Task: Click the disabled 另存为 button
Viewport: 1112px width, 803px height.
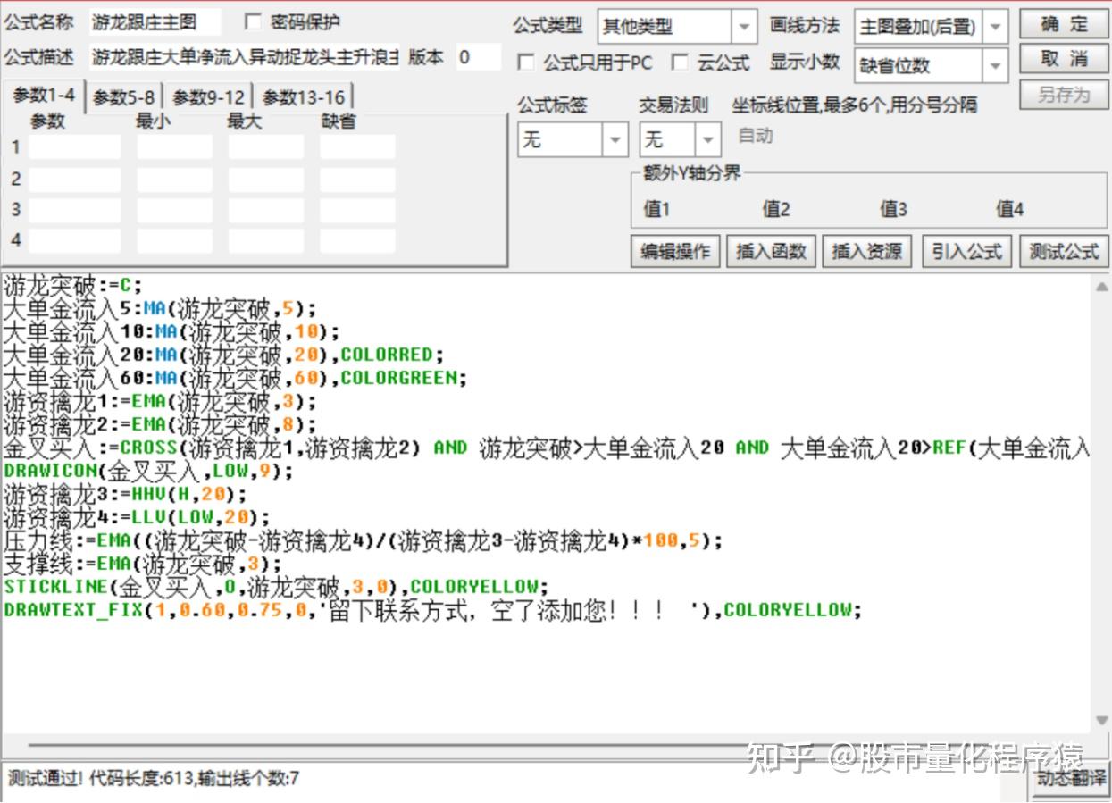Action: [1064, 95]
